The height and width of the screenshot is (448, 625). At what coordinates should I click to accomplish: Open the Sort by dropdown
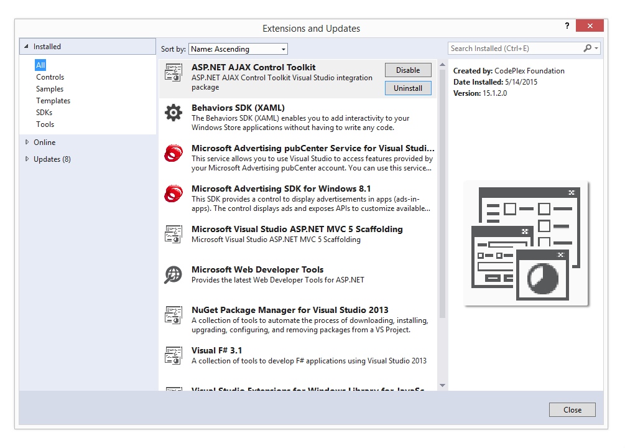coord(238,49)
